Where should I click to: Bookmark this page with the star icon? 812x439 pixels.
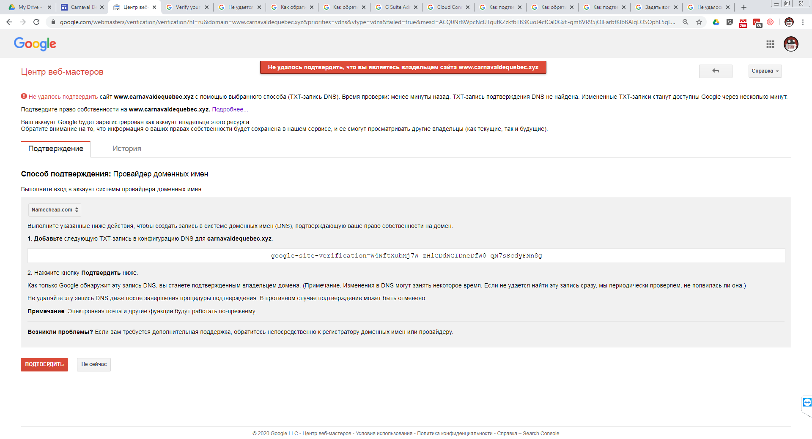pos(699,22)
